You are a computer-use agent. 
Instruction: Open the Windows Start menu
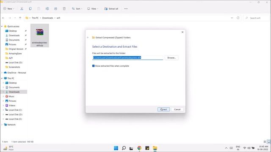tap(116, 148)
